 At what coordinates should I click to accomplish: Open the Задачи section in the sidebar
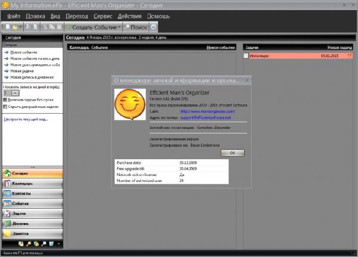point(31,213)
